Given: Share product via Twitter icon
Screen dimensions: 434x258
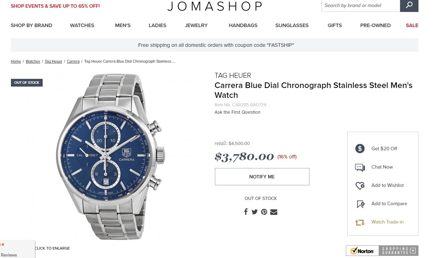Looking at the screenshot, I should point(255,212).
